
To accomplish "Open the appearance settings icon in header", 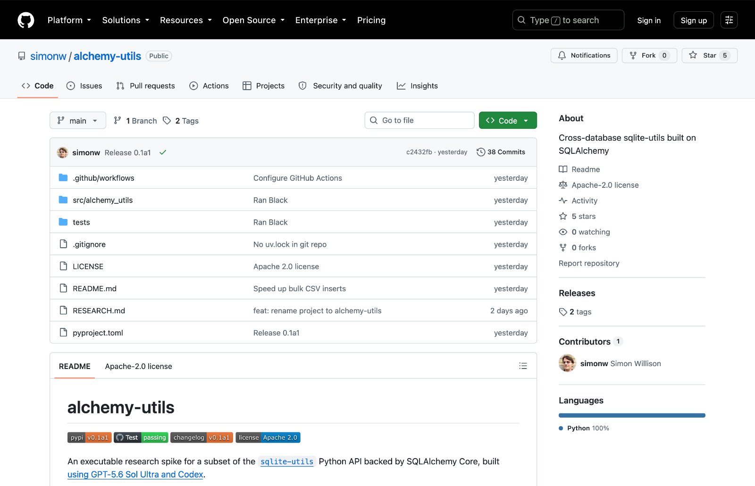I will (x=729, y=20).
